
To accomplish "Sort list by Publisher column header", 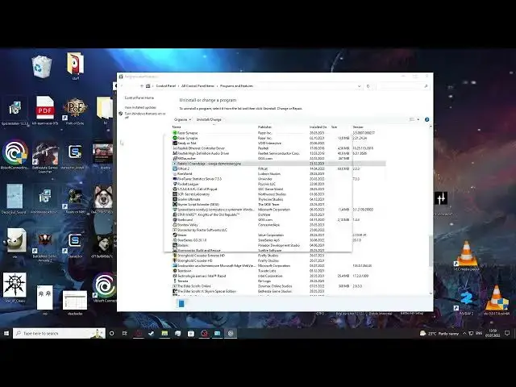I will coord(265,127).
